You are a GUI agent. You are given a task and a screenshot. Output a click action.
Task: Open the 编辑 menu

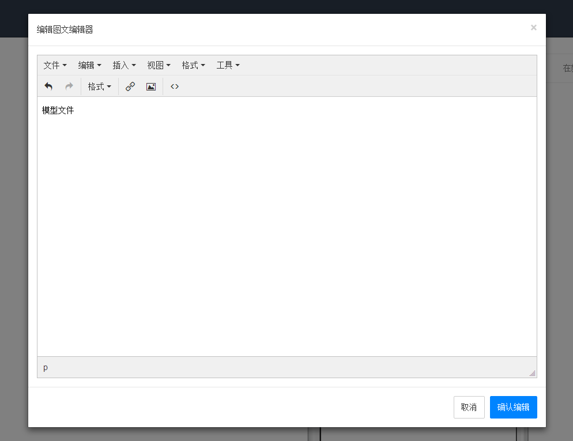tap(89, 65)
